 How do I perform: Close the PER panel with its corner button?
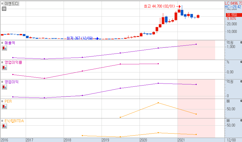(x=241, y=101)
